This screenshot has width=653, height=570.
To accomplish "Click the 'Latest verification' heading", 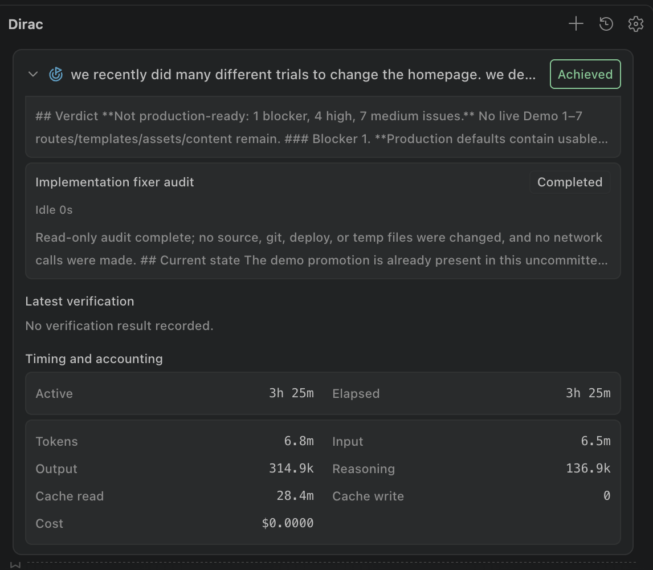I will point(80,302).
